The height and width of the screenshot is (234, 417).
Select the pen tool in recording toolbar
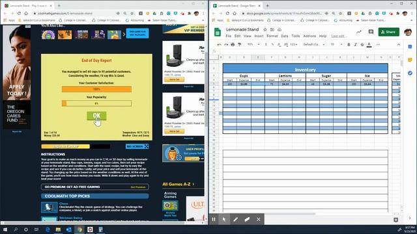click(235, 220)
